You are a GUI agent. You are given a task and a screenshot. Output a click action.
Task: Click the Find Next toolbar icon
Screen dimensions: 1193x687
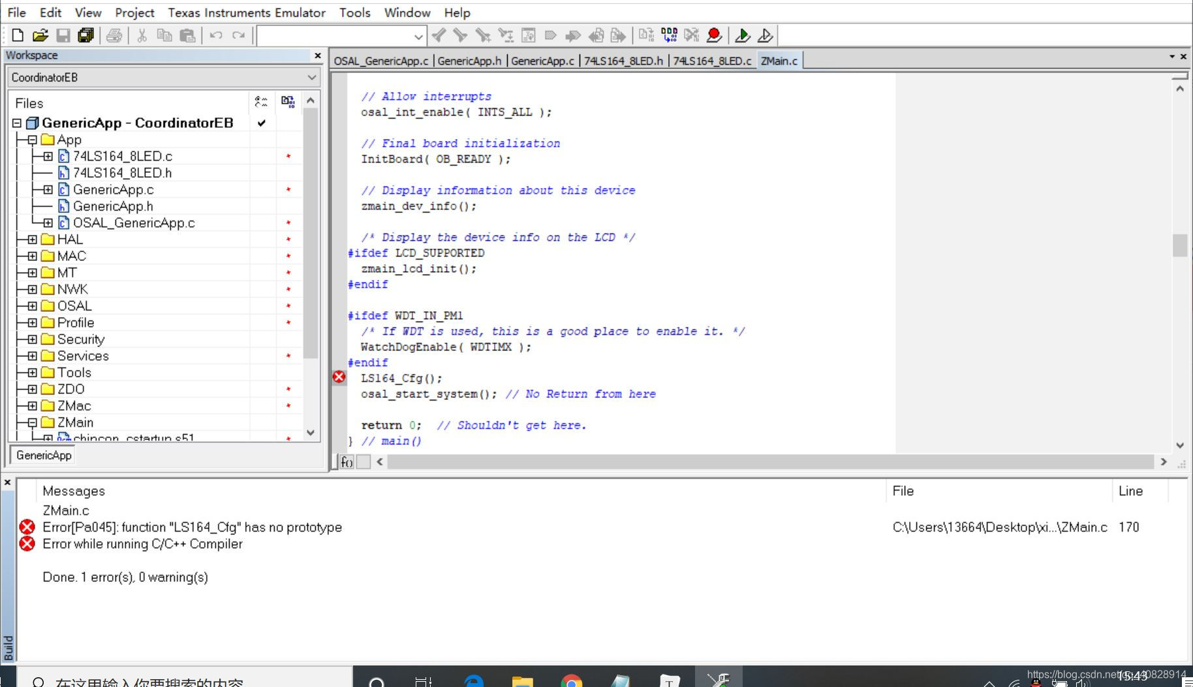pyautogui.click(x=460, y=35)
